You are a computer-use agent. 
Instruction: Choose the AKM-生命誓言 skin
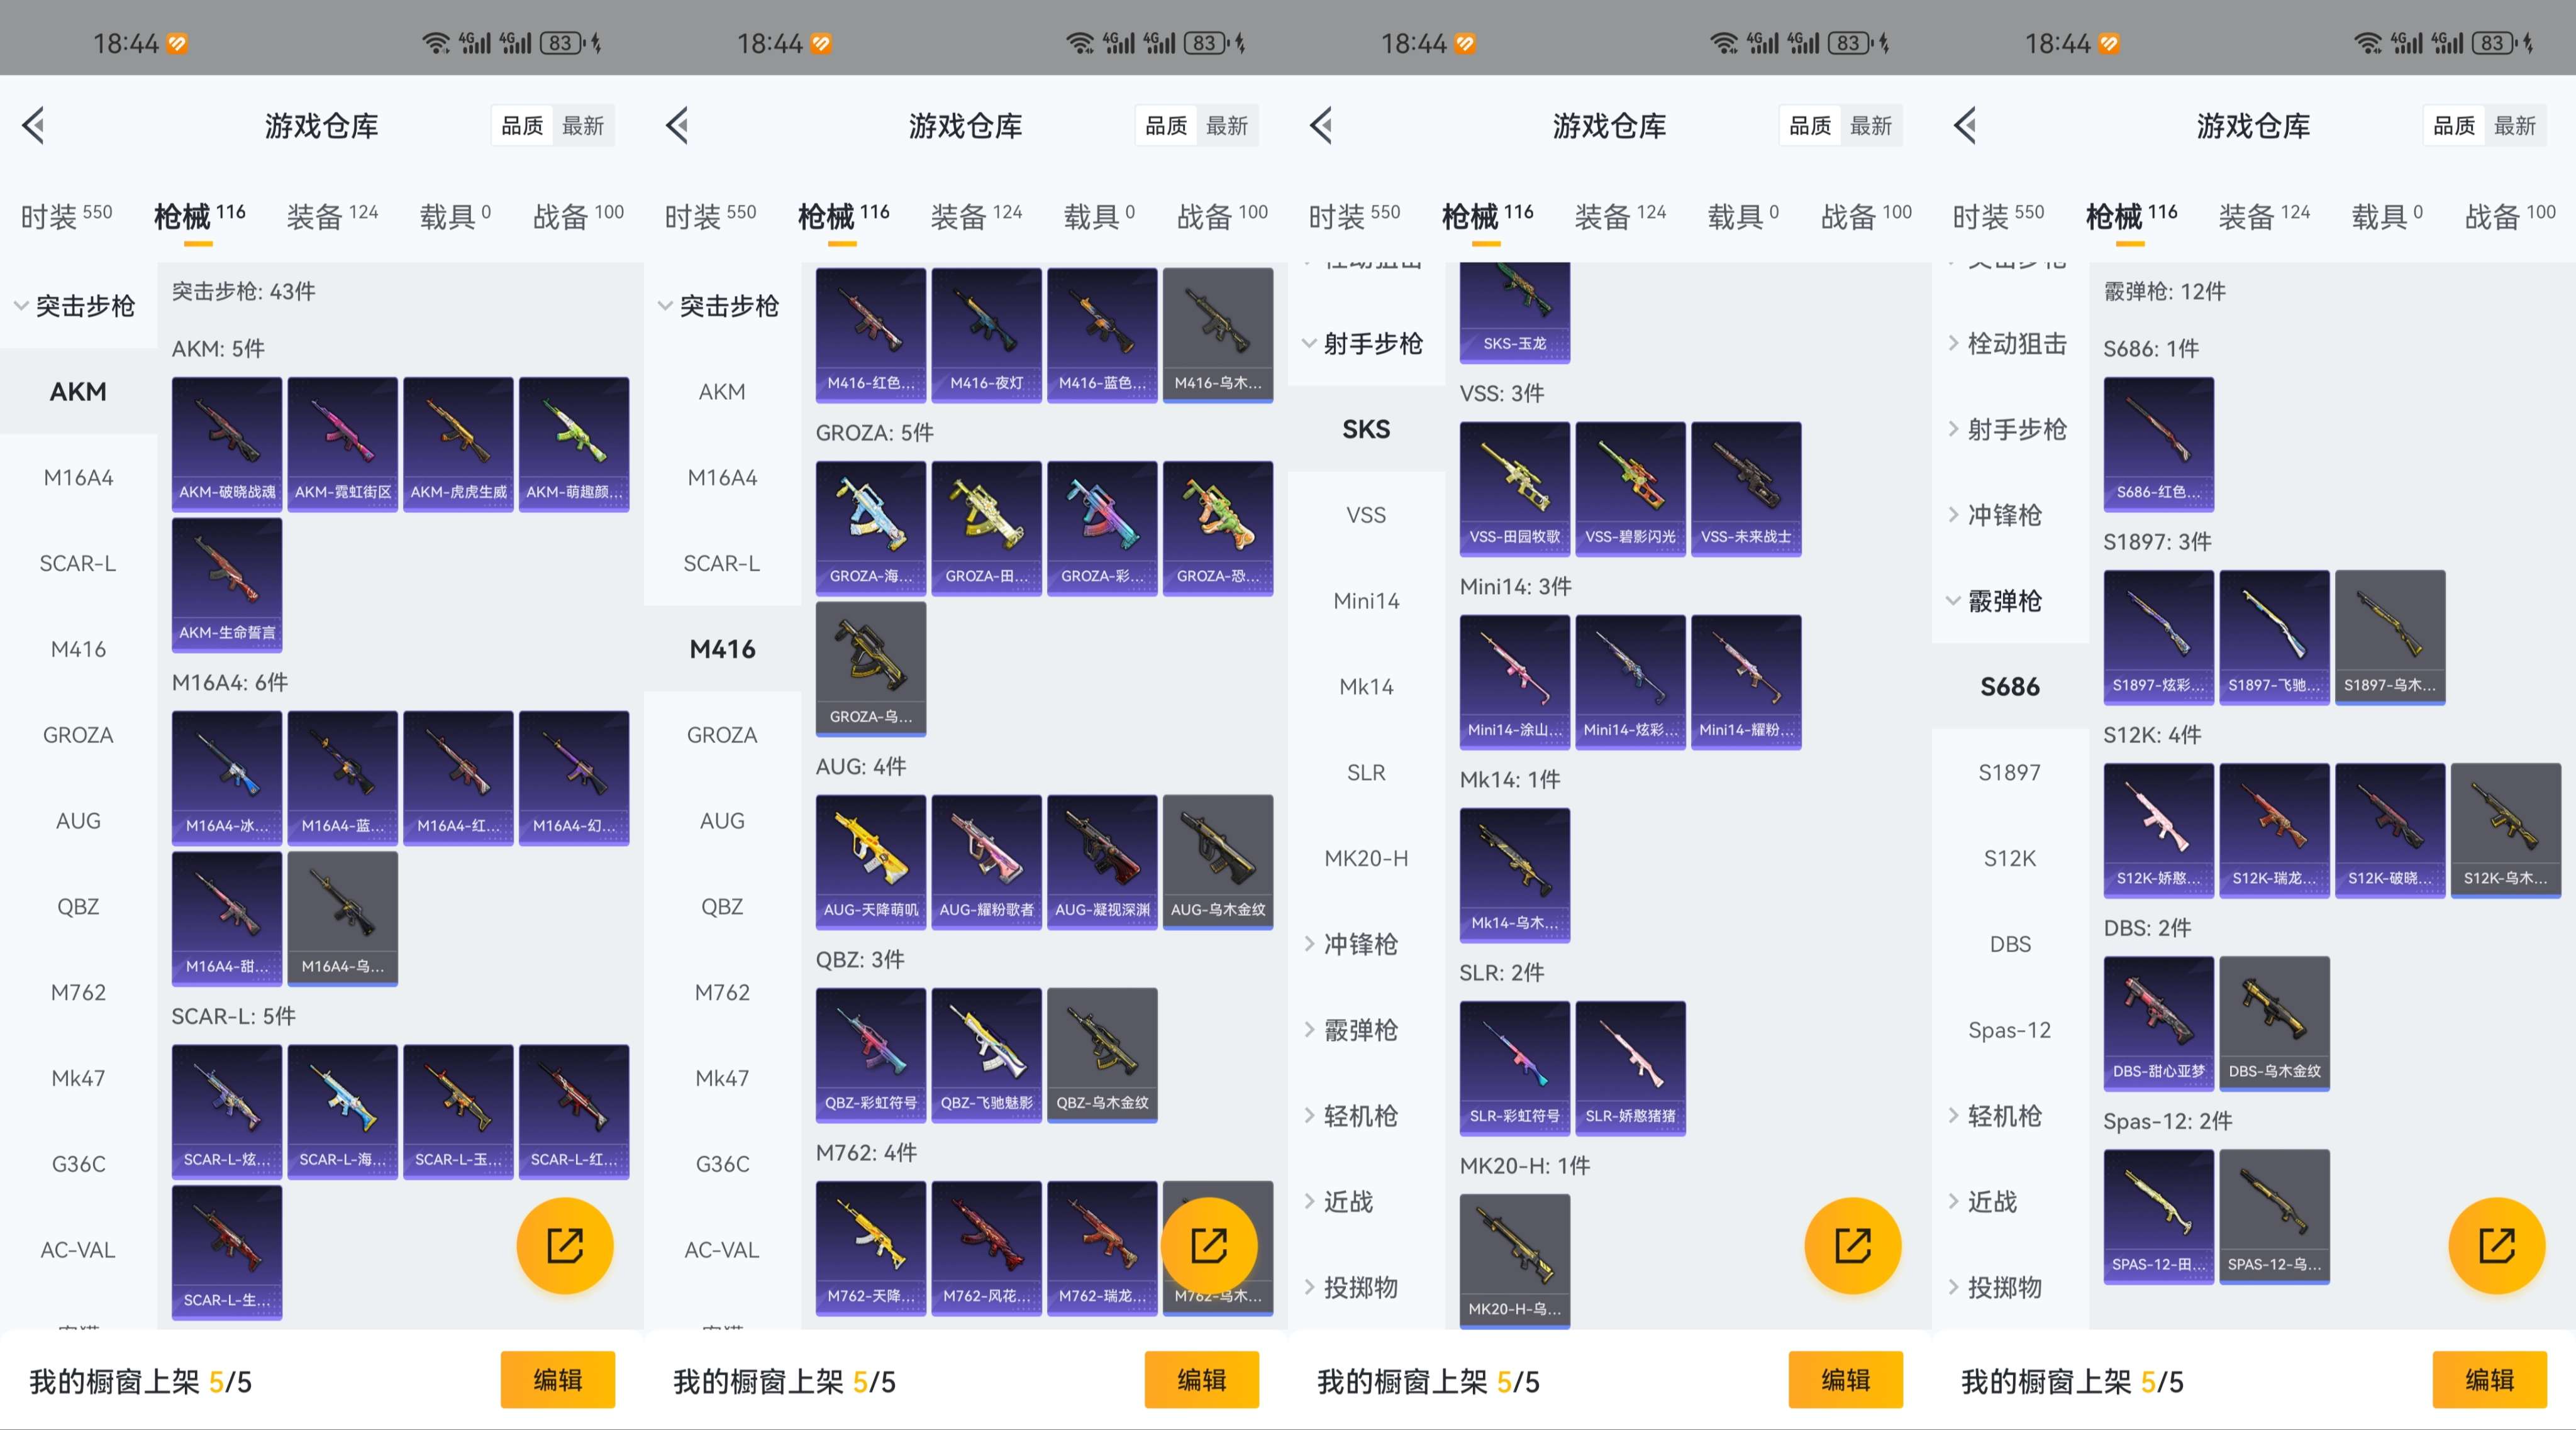point(227,585)
